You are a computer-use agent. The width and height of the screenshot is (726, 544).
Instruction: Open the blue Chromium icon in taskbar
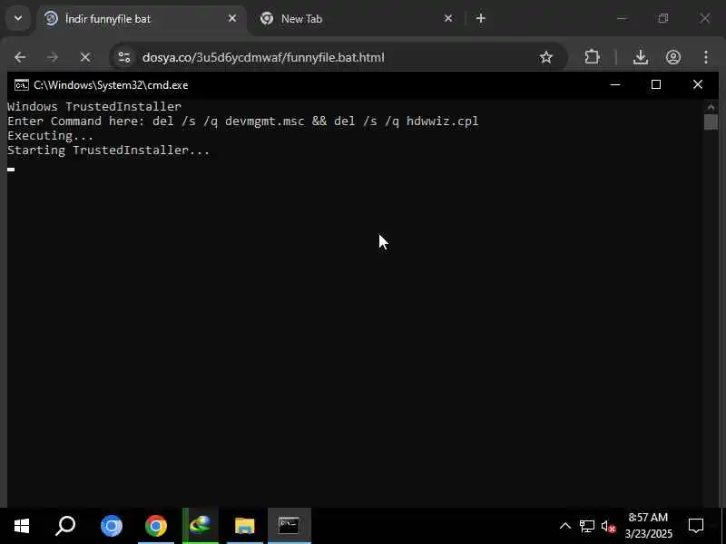(x=112, y=526)
